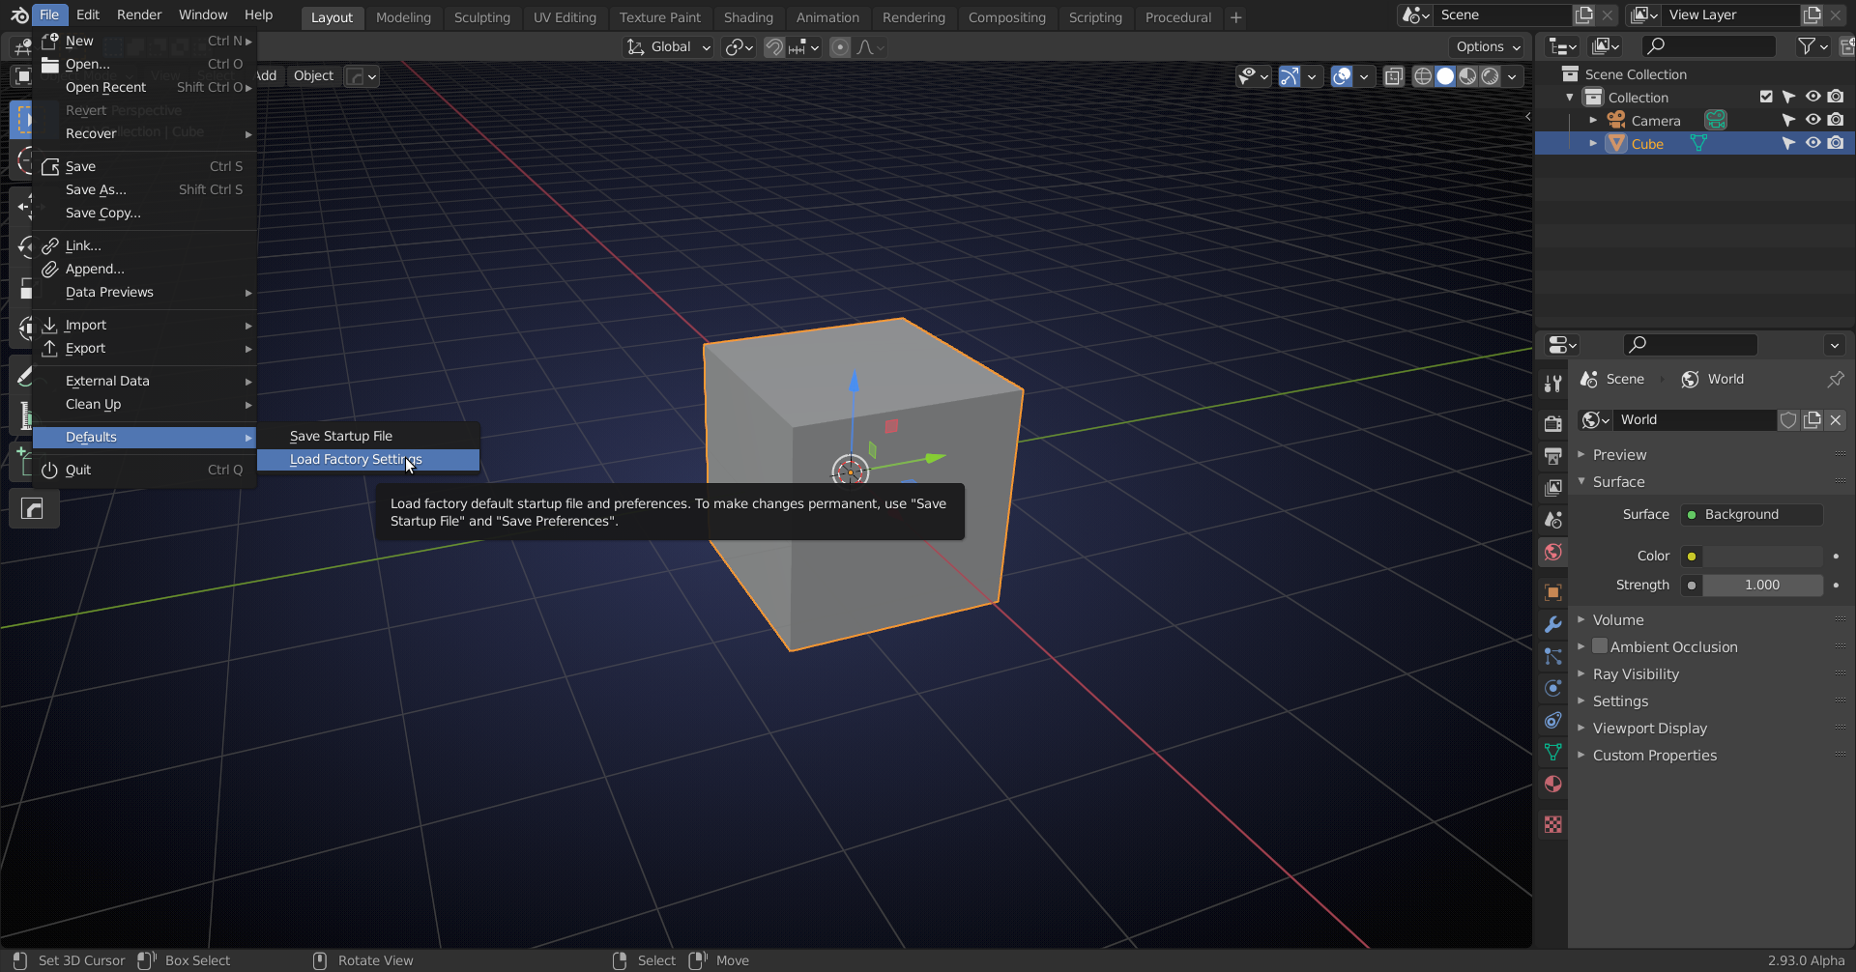Open the Modifier properties wrench tab

pos(1552,624)
